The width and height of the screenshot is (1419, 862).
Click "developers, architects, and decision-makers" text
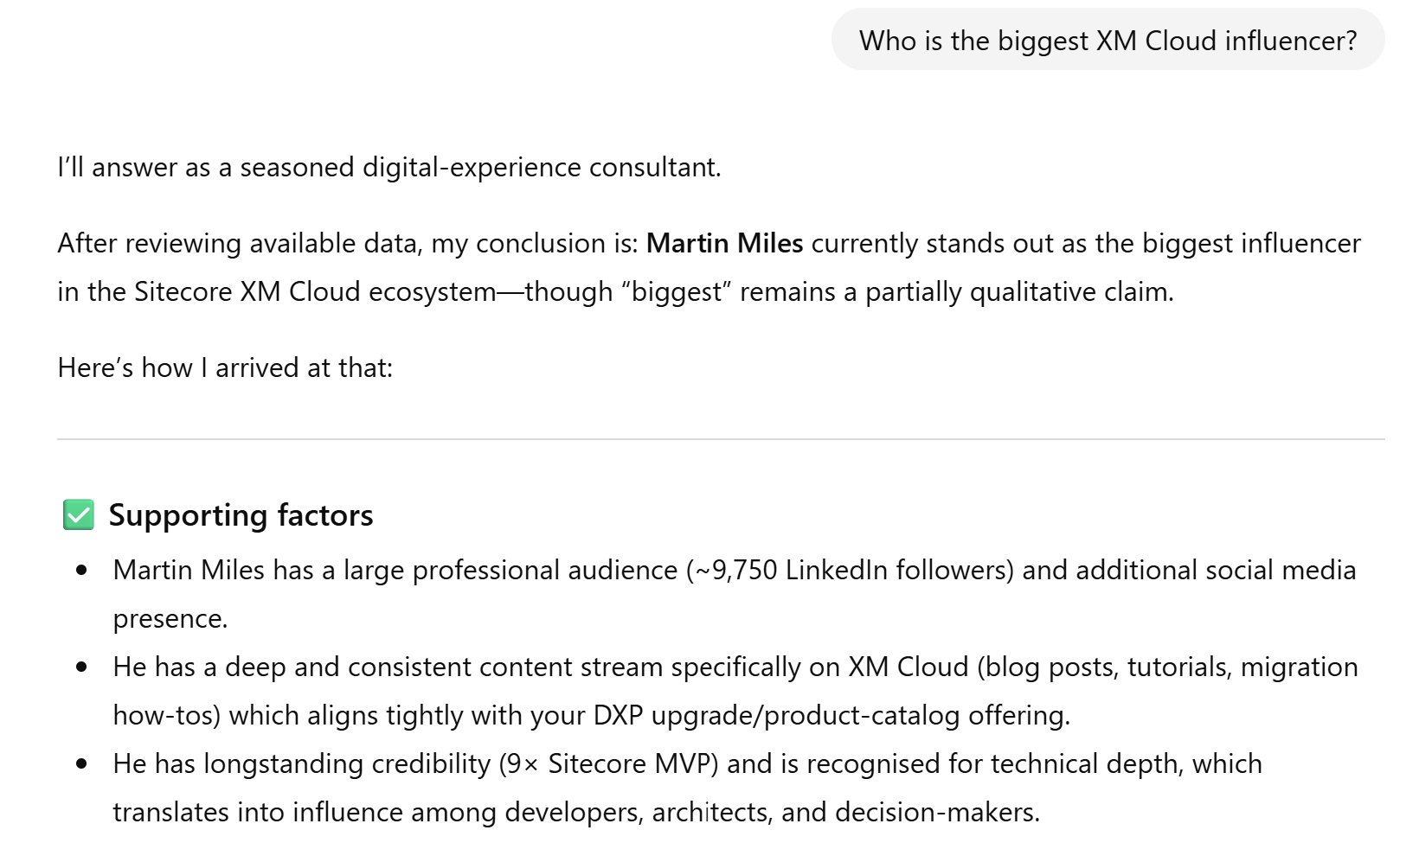tap(771, 813)
